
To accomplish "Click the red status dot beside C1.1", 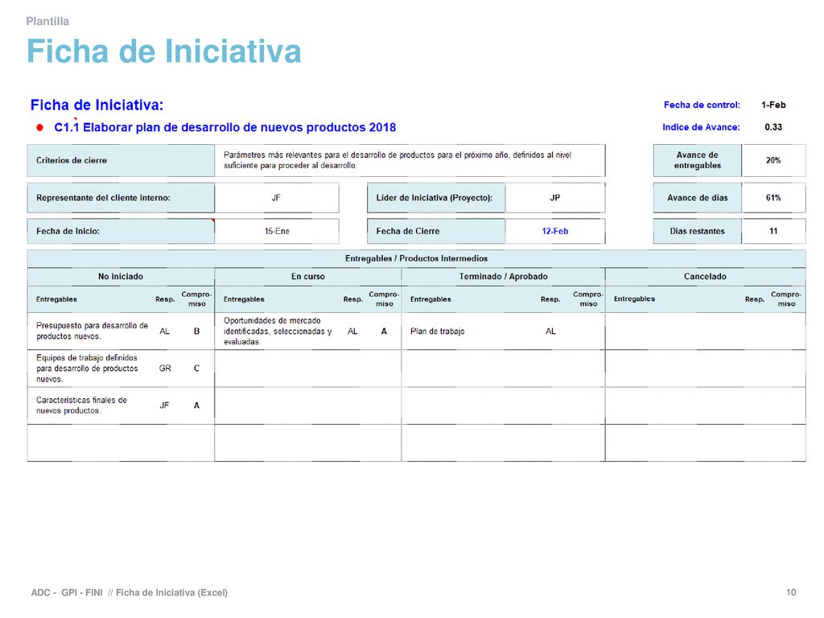I will (x=39, y=128).
